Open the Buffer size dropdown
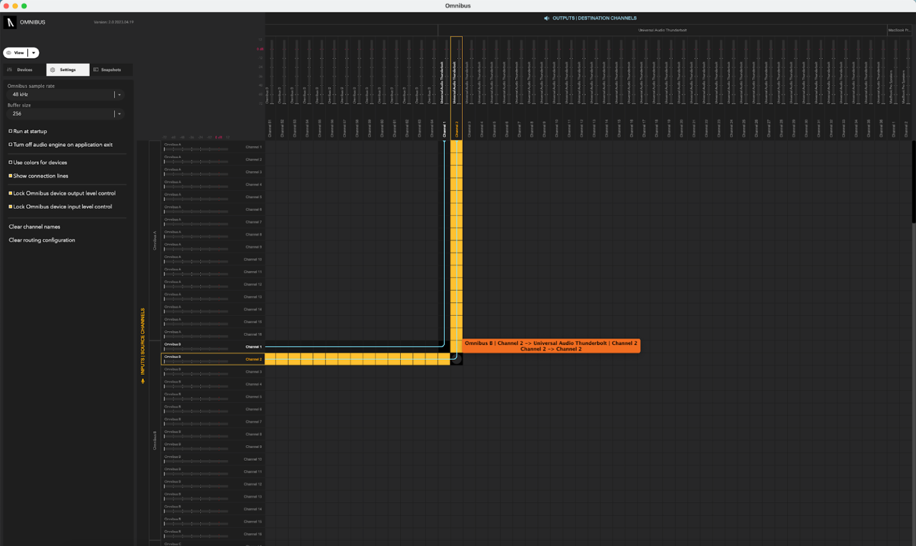The width and height of the screenshot is (916, 546). click(119, 113)
